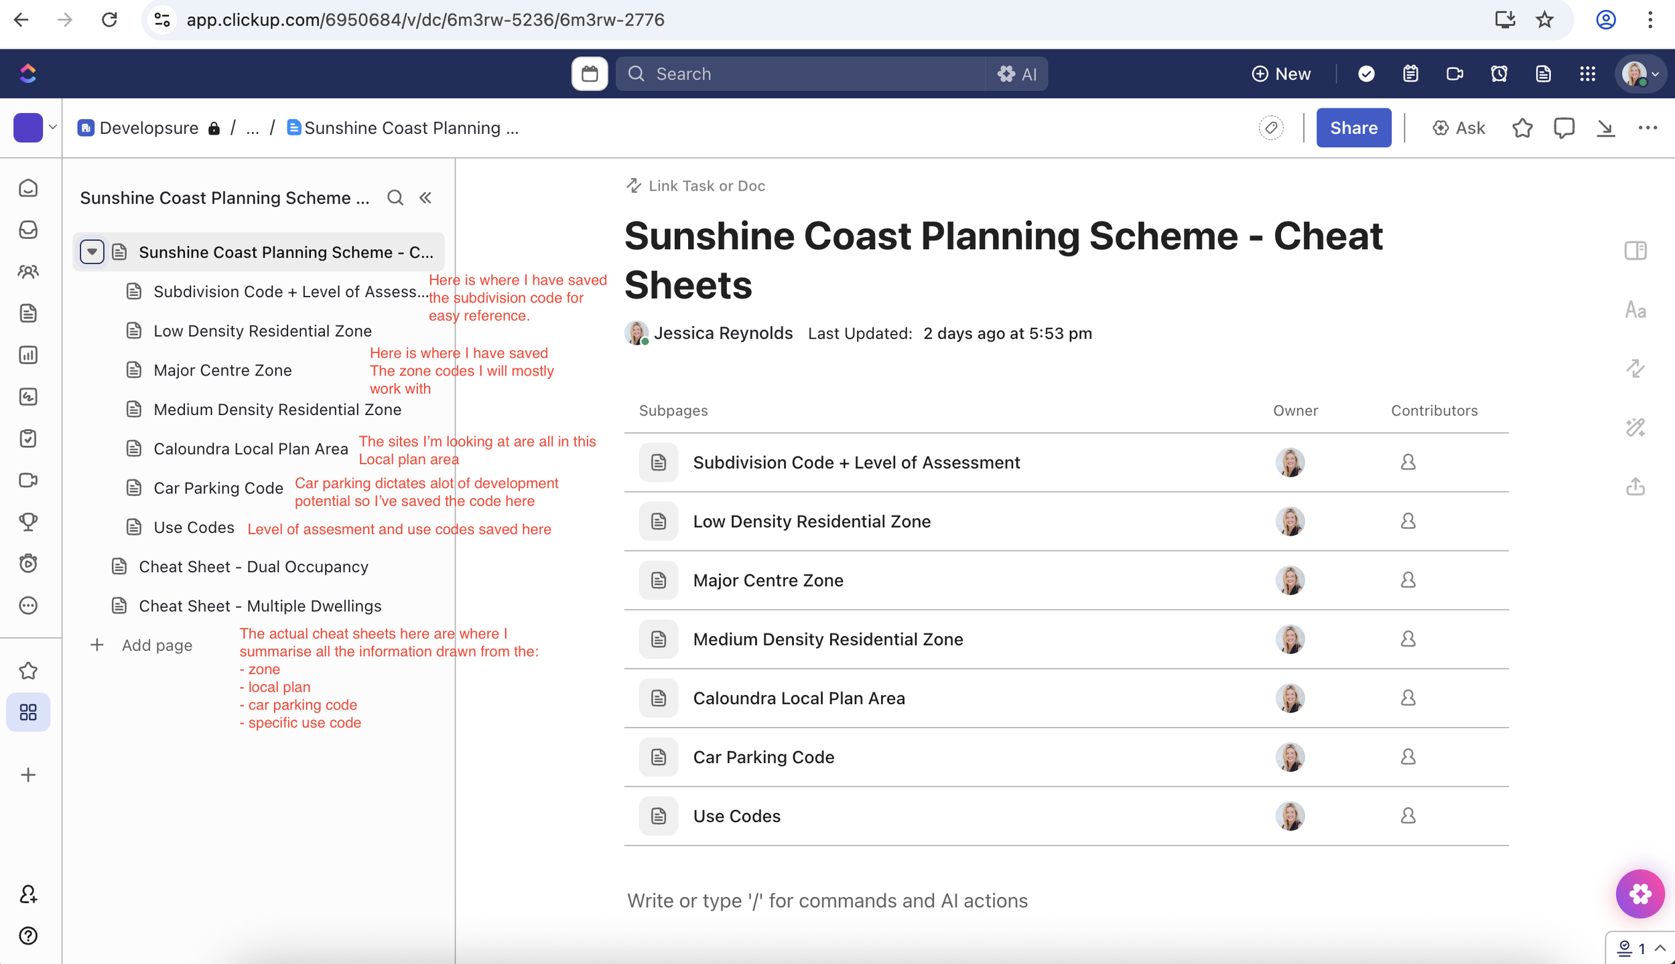This screenshot has height=964, width=1675.
Task: Open the Inbox icon in left sidebar
Action: pos(28,230)
